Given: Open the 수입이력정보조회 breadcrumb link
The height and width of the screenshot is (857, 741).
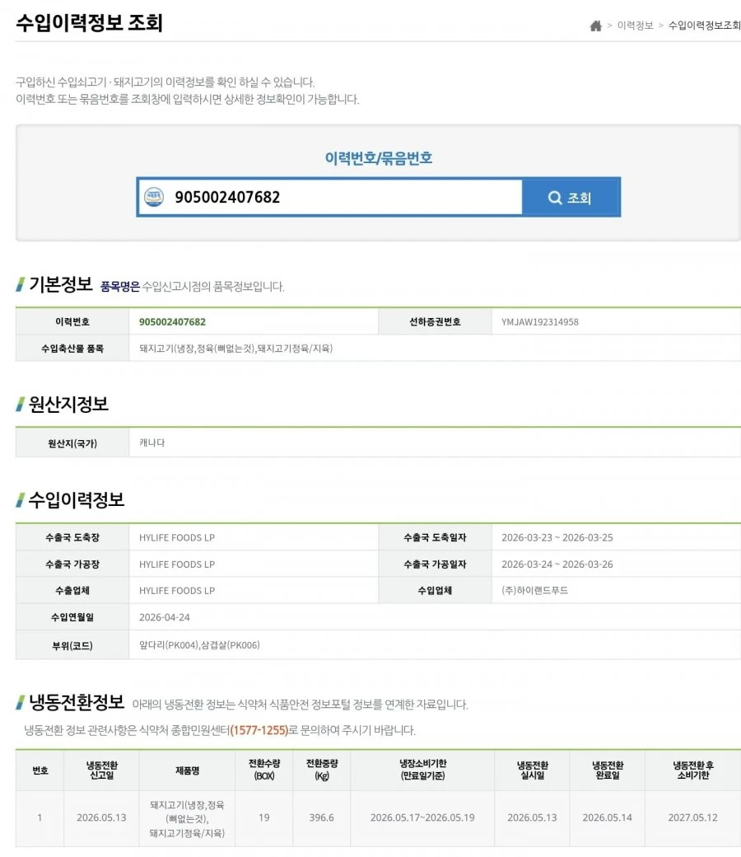Looking at the screenshot, I should pos(705,26).
